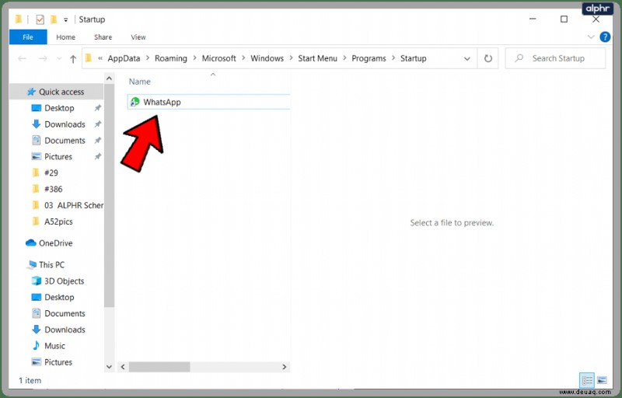The image size is (622, 398).
Task: Expand the address bar history dropdown
Action: coord(467,58)
